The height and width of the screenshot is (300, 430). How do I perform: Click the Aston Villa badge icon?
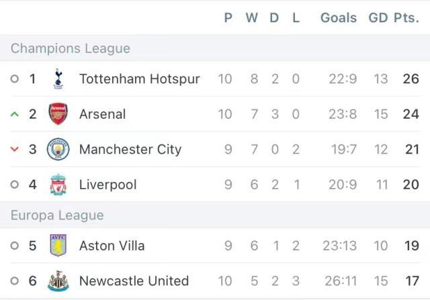click(58, 246)
